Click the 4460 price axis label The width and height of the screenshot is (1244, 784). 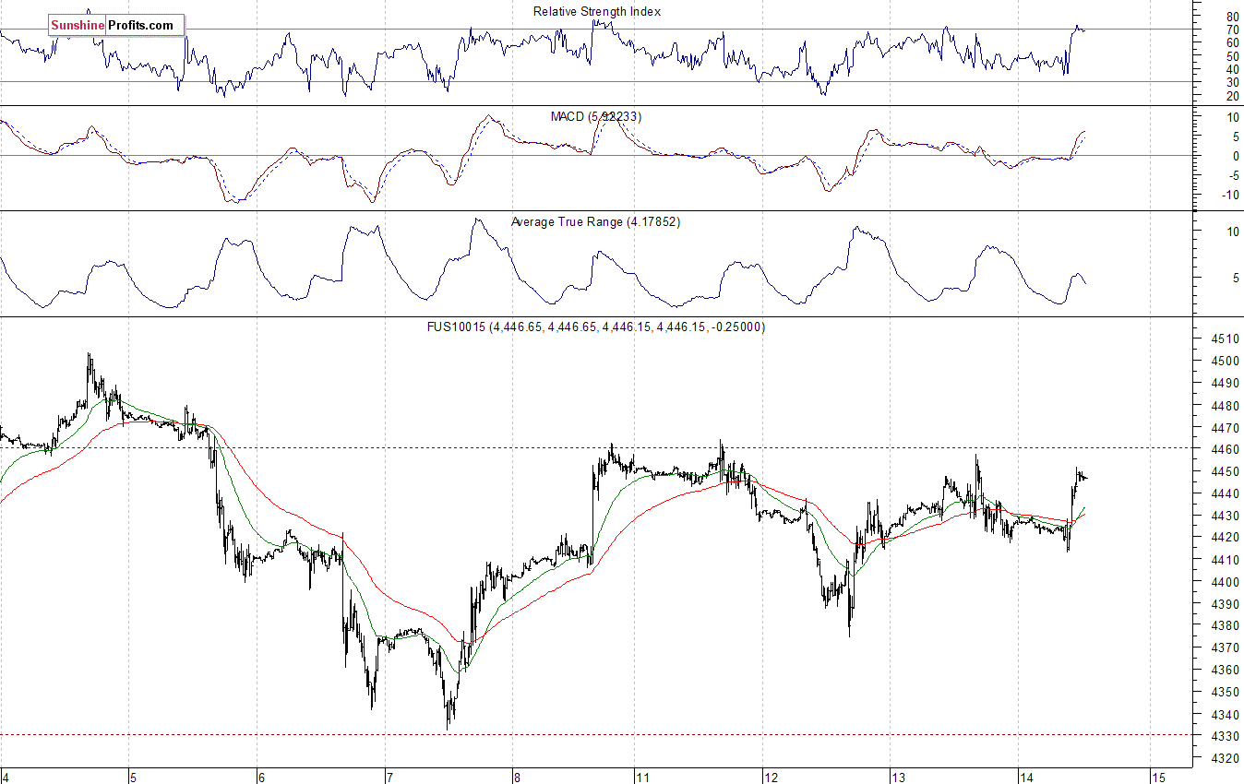[1224, 449]
